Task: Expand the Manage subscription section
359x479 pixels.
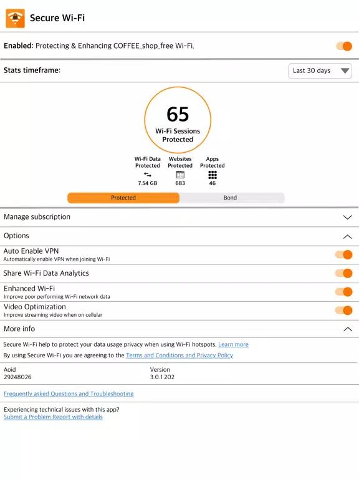Action: tap(179, 217)
